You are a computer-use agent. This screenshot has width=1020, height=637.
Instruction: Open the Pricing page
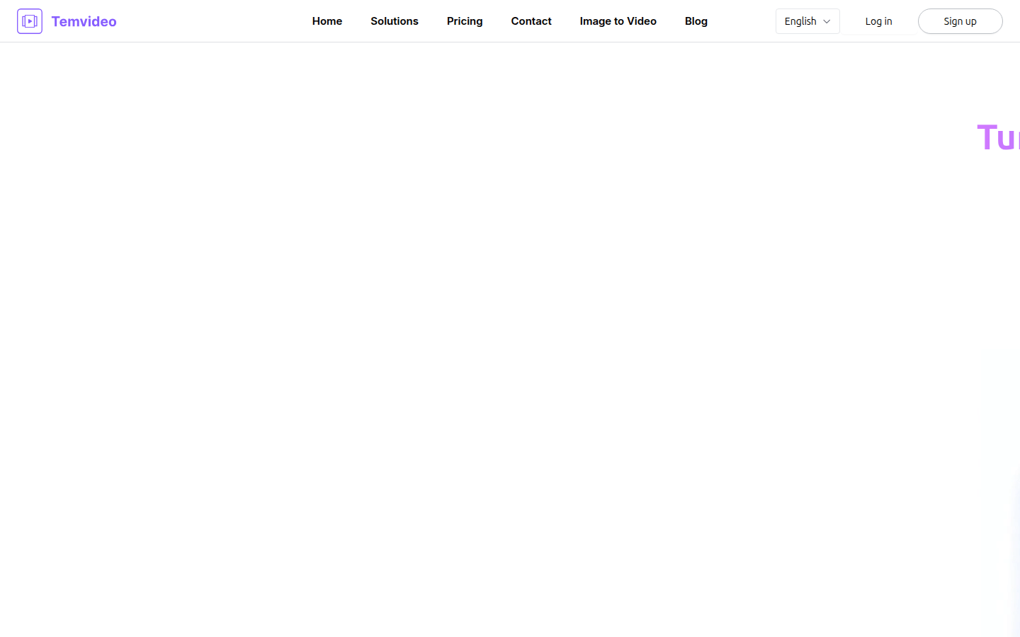465,21
